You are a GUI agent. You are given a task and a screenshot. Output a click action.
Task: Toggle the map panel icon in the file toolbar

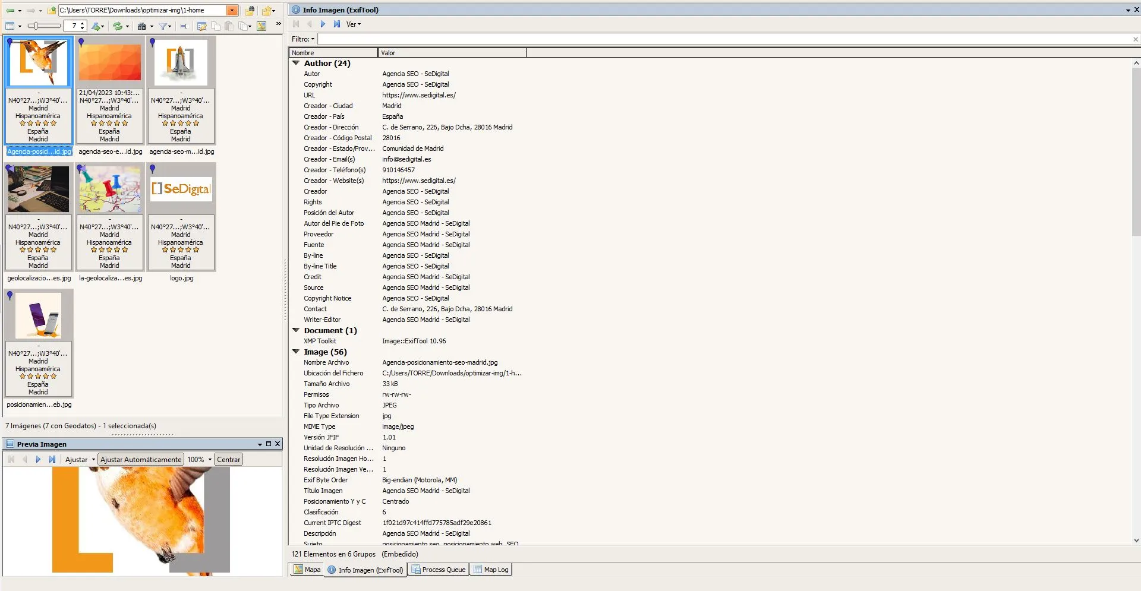[x=261, y=26]
